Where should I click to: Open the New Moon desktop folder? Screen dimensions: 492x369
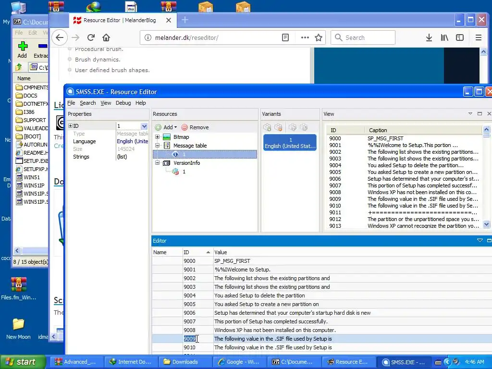(19, 329)
